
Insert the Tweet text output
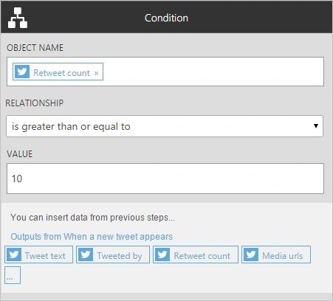pos(38,255)
